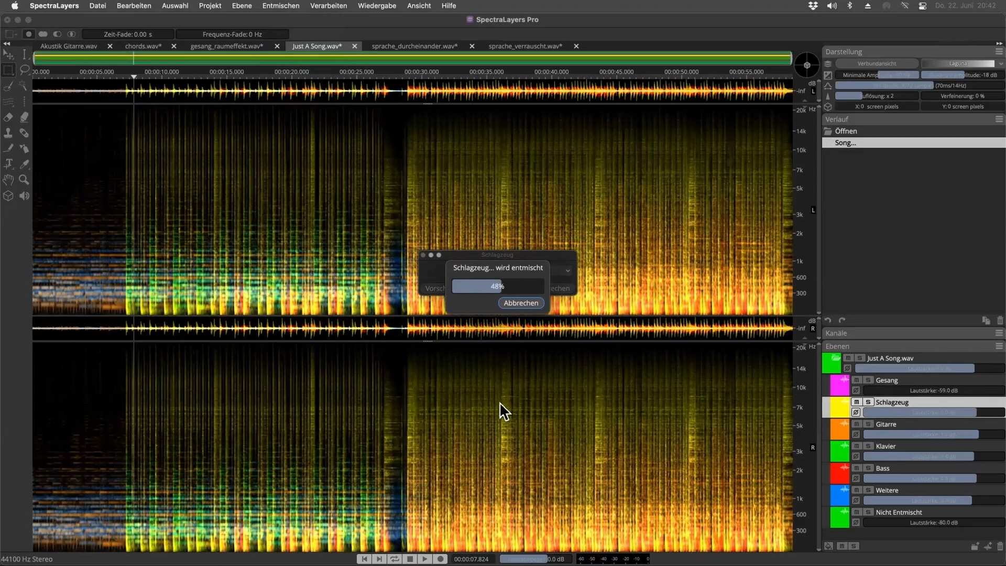Click the Zeit-Fade input field
This screenshot has width=1006, height=566.
point(128,34)
